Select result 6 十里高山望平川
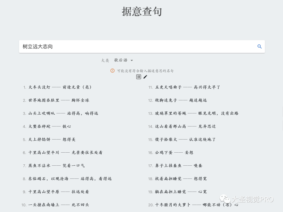Screen dimensions: 283x212 pos(65,153)
